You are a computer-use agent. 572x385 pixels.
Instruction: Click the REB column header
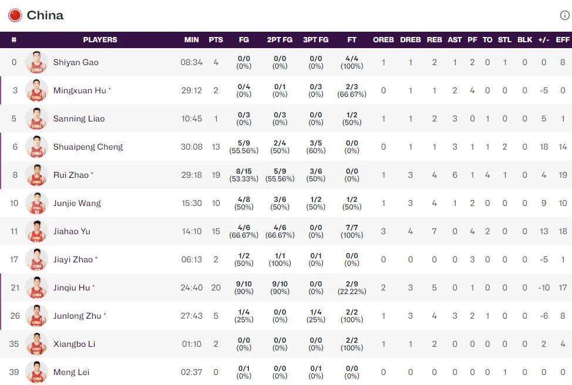(435, 40)
